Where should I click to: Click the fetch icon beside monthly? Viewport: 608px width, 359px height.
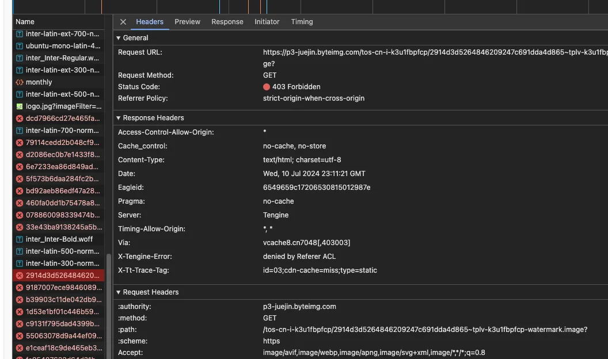coord(20,82)
